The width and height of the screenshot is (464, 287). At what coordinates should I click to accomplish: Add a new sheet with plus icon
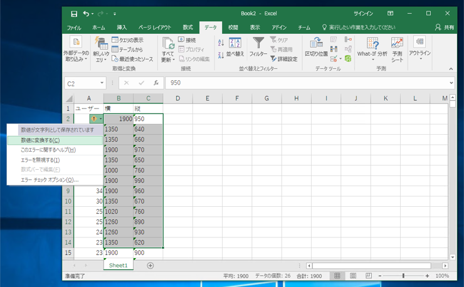[x=150, y=266]
